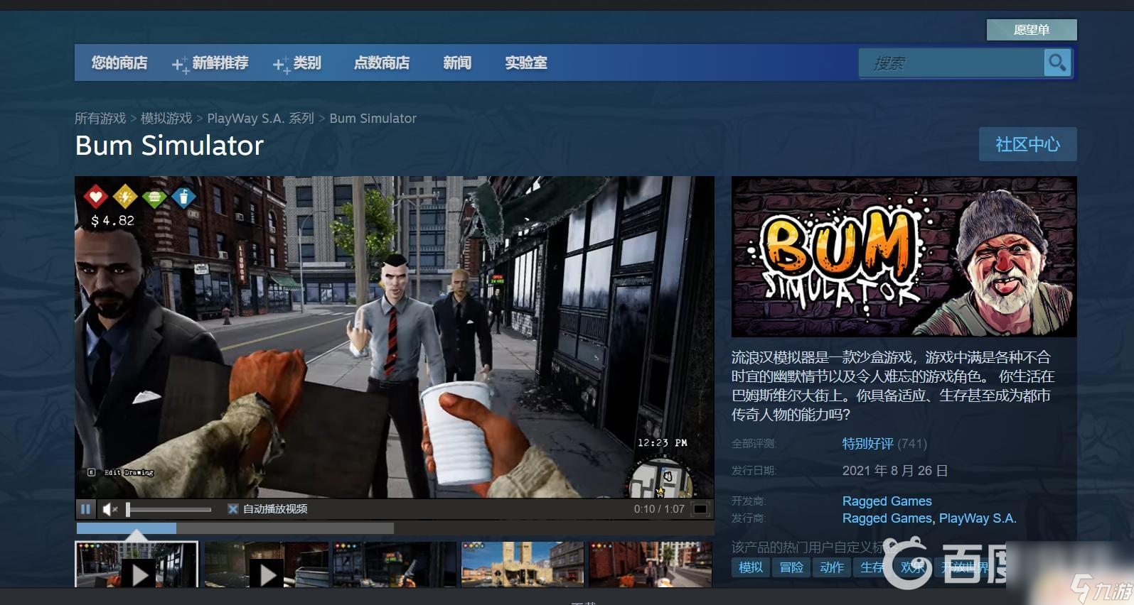Play second trailer thumbnail
Screen dimensions: 1134x605
pyautogui.click(x=267, y=565)
